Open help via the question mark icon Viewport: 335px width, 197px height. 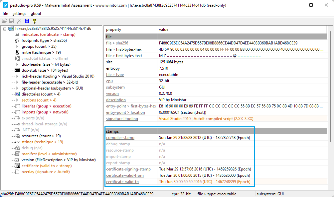coord(34,21)
